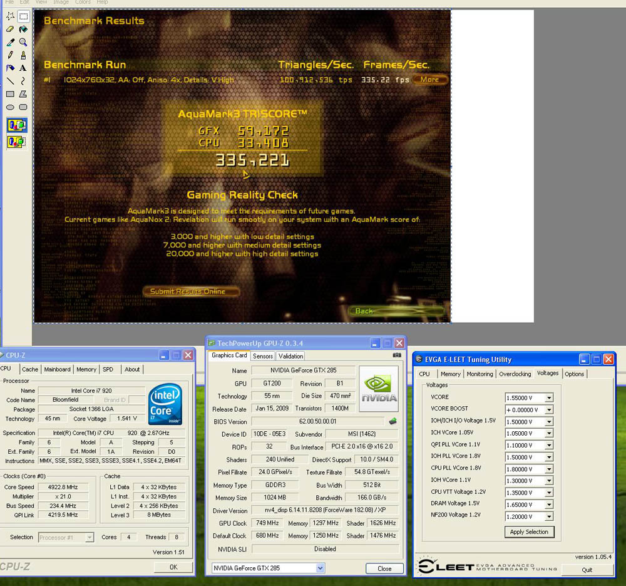Image resolution: width=626 pixels, height=586 pixels.
Task: Select the Polygon shape tool
Action: [24, 94]
